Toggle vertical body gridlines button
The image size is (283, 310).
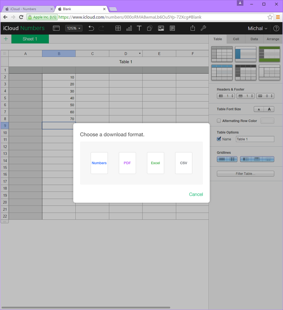232,159
